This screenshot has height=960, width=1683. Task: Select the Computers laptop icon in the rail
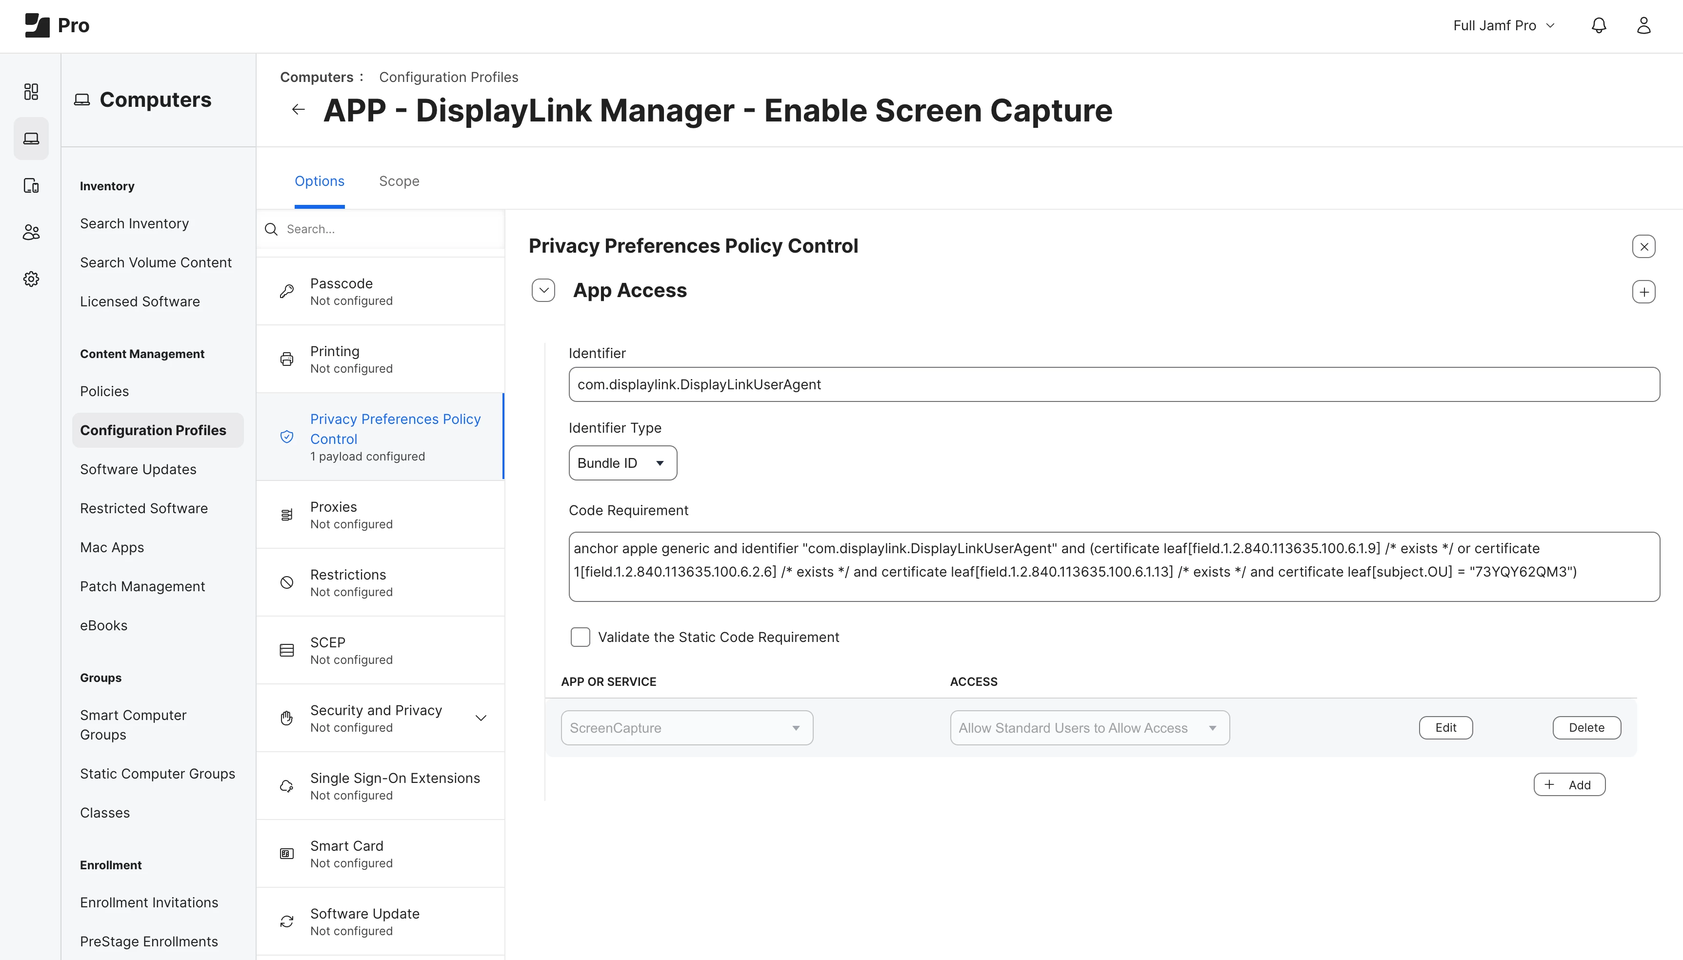point(31,139)
